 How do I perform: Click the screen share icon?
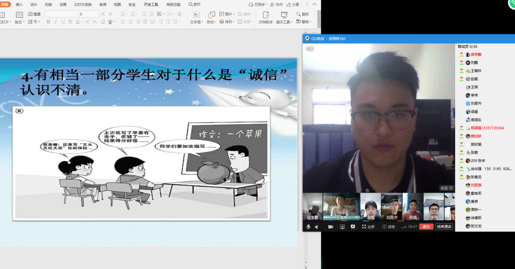pos(342,227)
